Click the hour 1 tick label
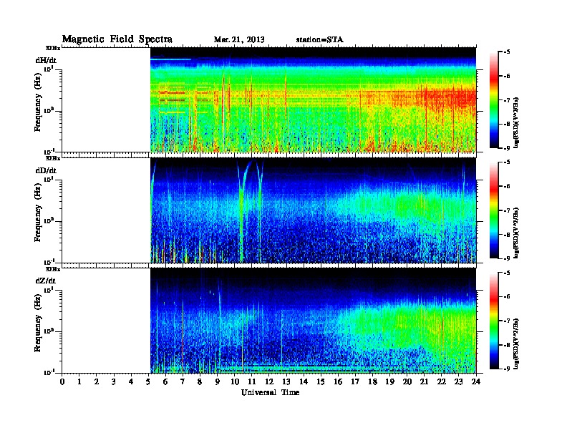This screenshot has height=438, width=567. [79, 382]
